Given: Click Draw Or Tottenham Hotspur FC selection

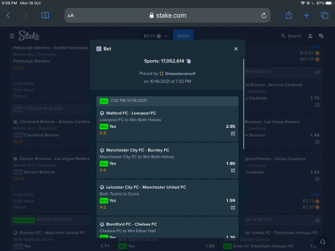Looking at the screenshot, I should [263, 246].
